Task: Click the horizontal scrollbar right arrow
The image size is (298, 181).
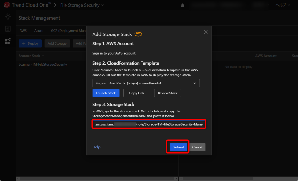Action: point(176,178)
